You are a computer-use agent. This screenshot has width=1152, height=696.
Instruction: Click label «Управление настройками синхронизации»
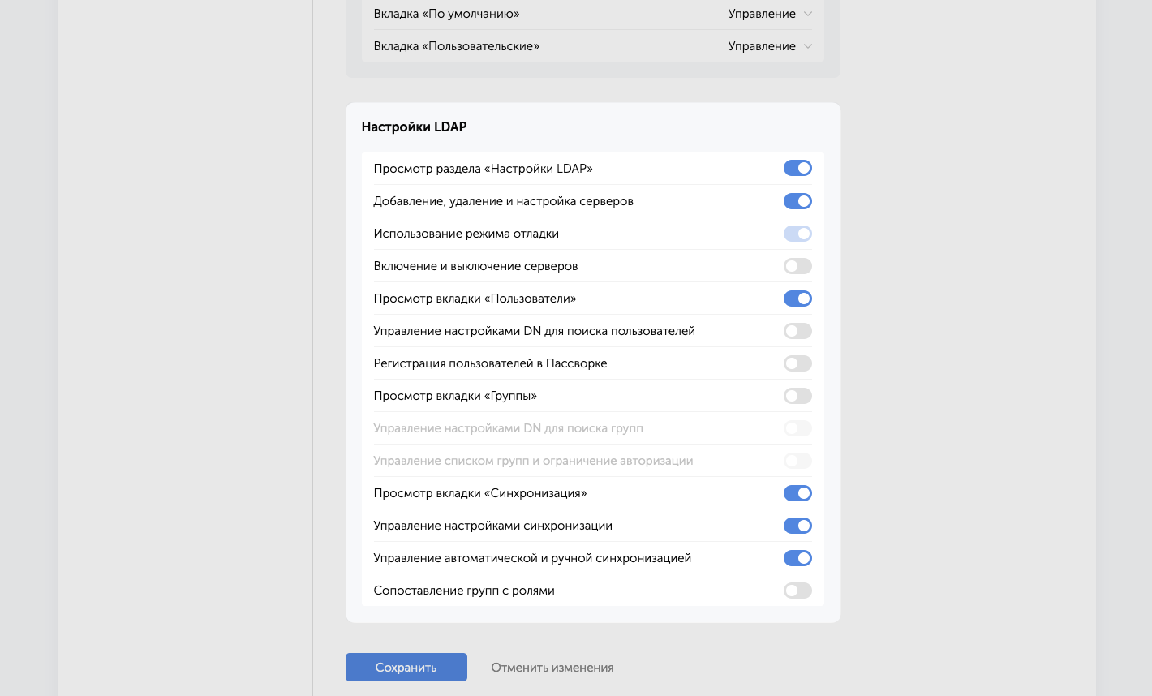(492, 526)
